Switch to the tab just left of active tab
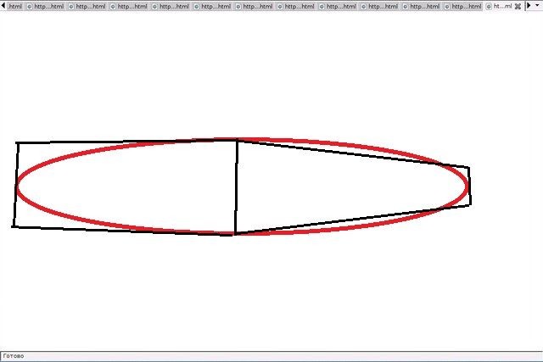Screen dimensions: 543x362 tap(465, 6)
